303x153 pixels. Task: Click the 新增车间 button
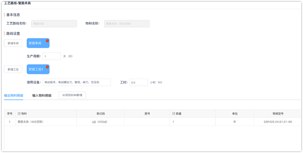(13, 43)
